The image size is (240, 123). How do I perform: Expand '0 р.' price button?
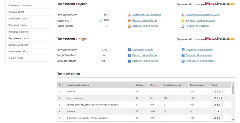pyautogui.click(x=217, y=111)
